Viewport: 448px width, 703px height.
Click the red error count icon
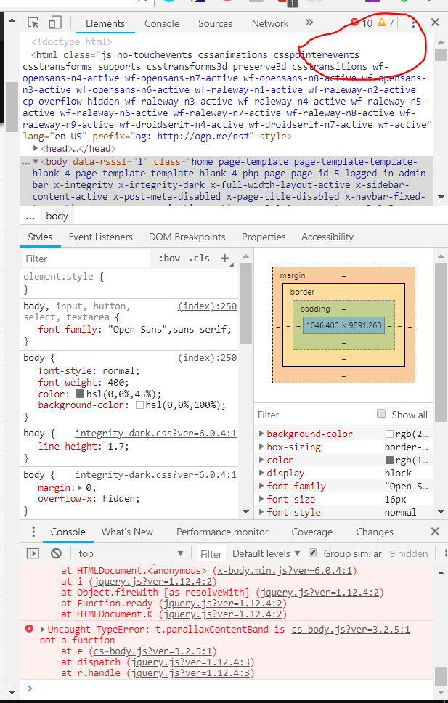[354, 23]
